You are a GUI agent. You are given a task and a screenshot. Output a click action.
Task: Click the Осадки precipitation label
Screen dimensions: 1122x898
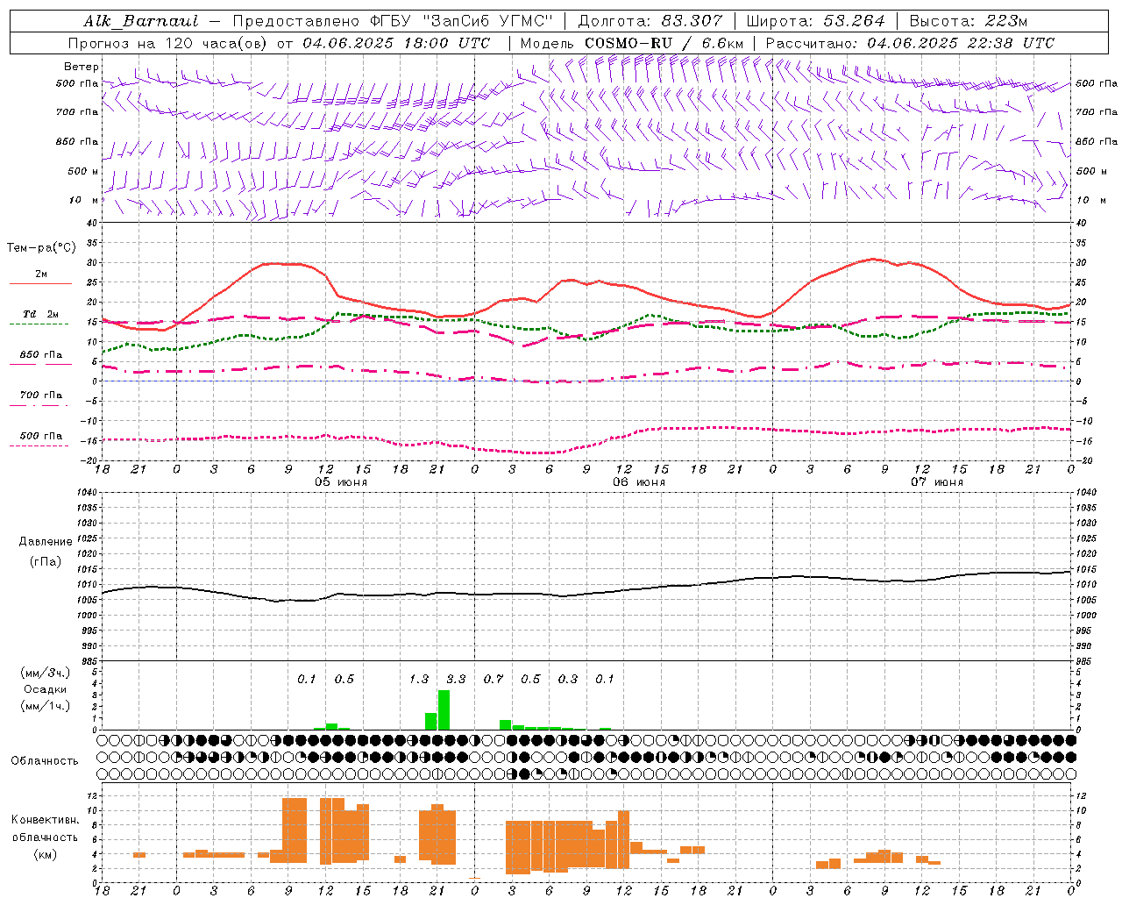point(46,689)
